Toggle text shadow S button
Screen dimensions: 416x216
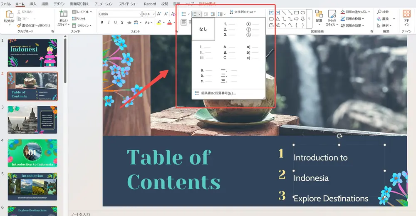[122, 22]
